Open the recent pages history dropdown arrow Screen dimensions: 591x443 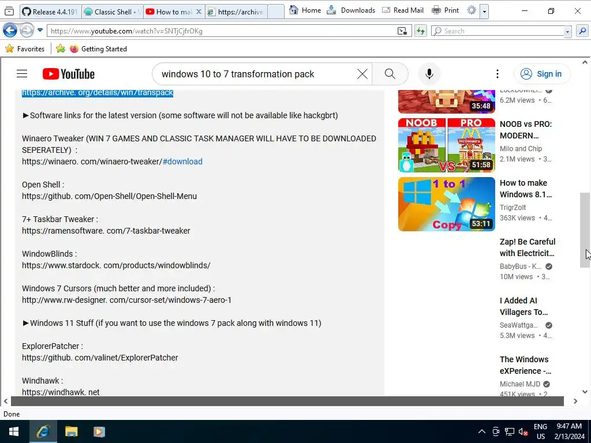pos(40,30)
